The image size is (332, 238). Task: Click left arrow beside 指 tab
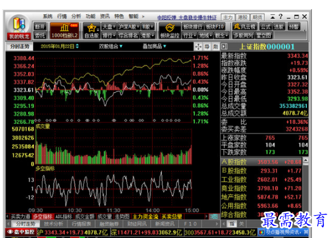pyautogui.click(x=224, y=224)
